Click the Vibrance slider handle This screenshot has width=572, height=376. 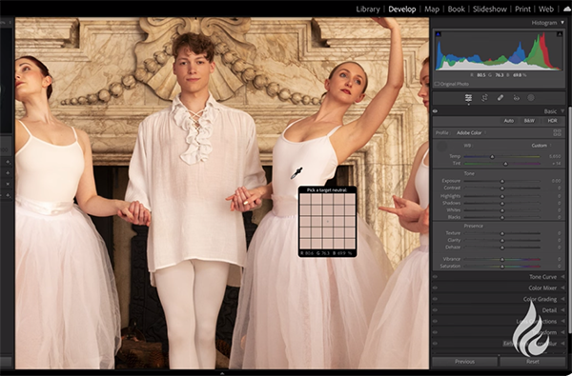[x=502, y=260]
